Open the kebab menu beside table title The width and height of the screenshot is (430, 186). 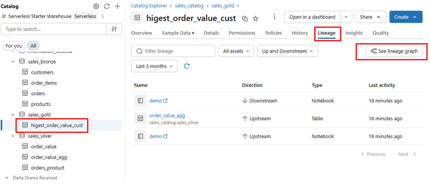[x=274, y=17]
